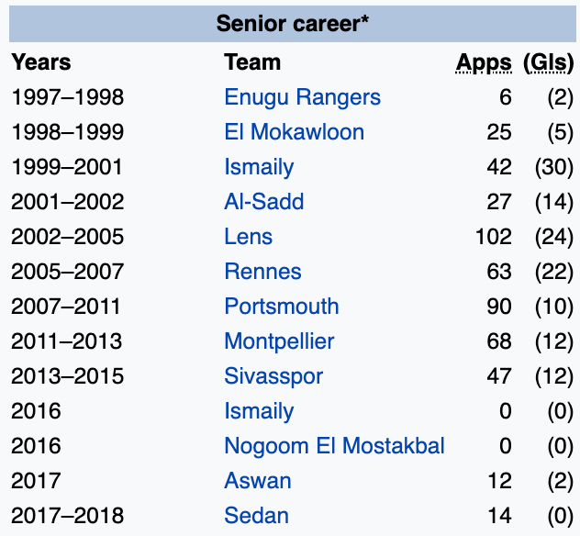This screenshot has height=536, width=580.
Task: Open the Sivasspor team link
Action: 273,376
